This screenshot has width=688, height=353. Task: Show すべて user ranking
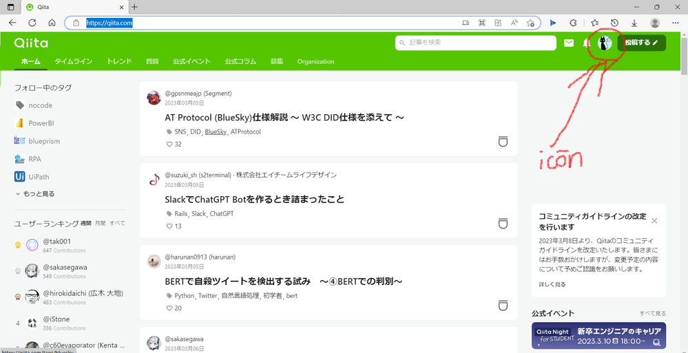click(117, 223)
